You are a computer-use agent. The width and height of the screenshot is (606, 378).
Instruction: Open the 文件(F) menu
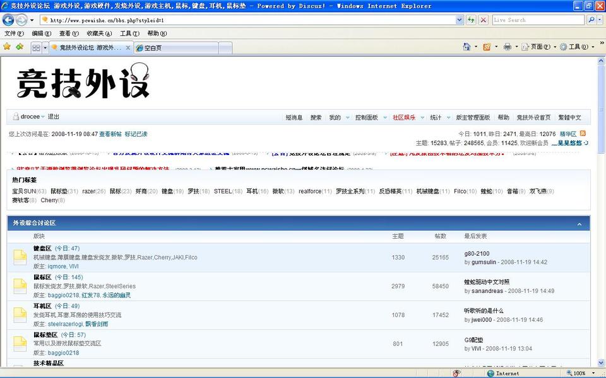click(x=15, y=33)
